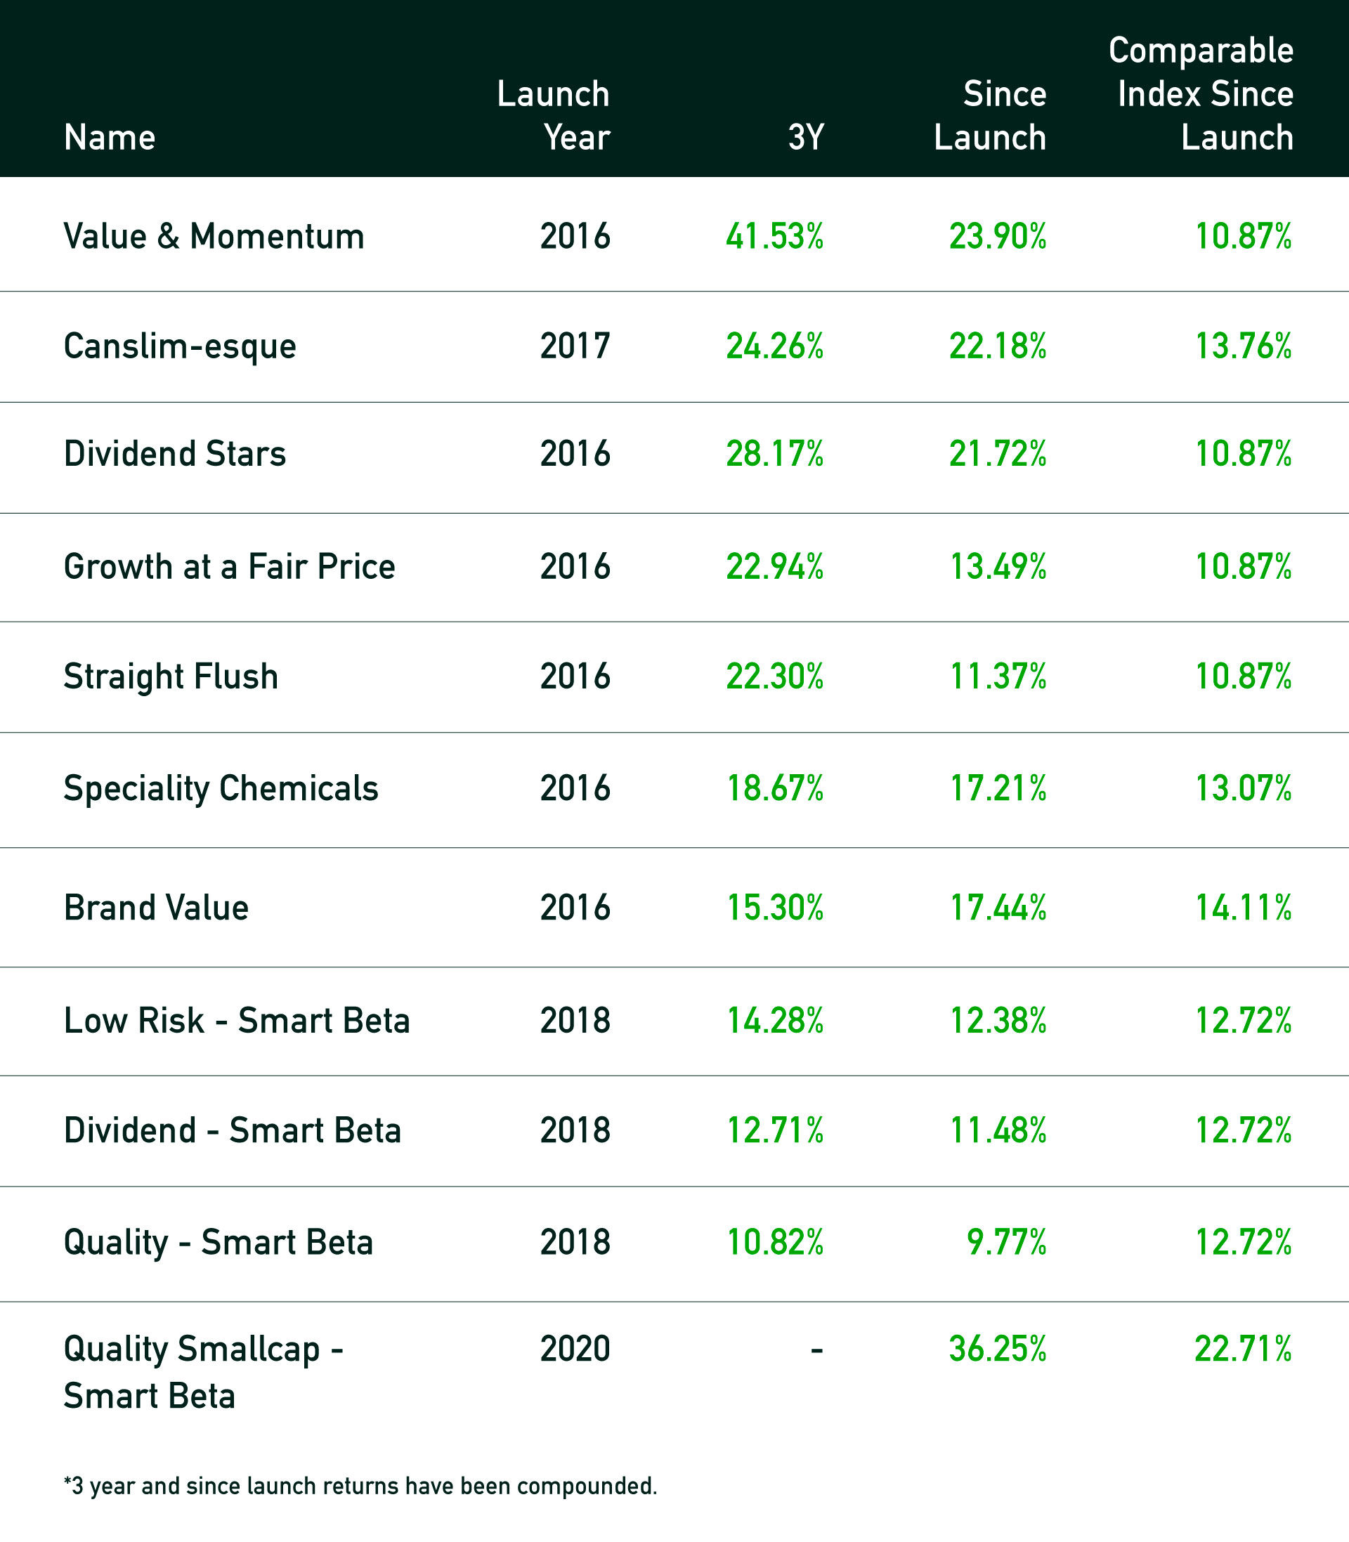The height and width of the screenshot is (1542, 1349).
Task: Click the Brand Value name
Action: coord(156,908)
